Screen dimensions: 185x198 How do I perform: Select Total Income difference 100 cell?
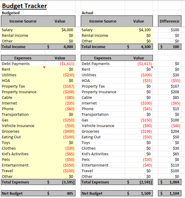tap(170, 47)
